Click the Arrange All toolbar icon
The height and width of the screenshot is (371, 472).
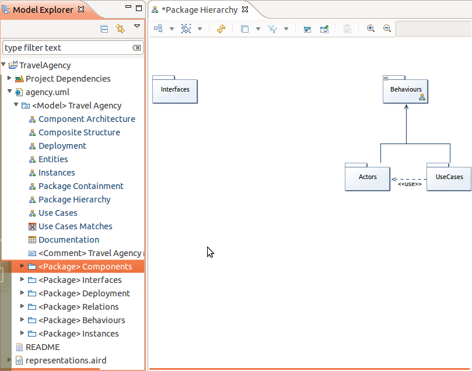coord(158,29)
